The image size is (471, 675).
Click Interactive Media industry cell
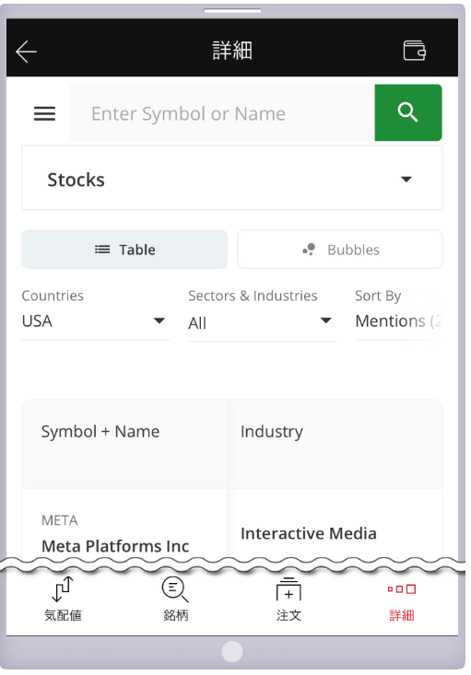coord(309,533)
